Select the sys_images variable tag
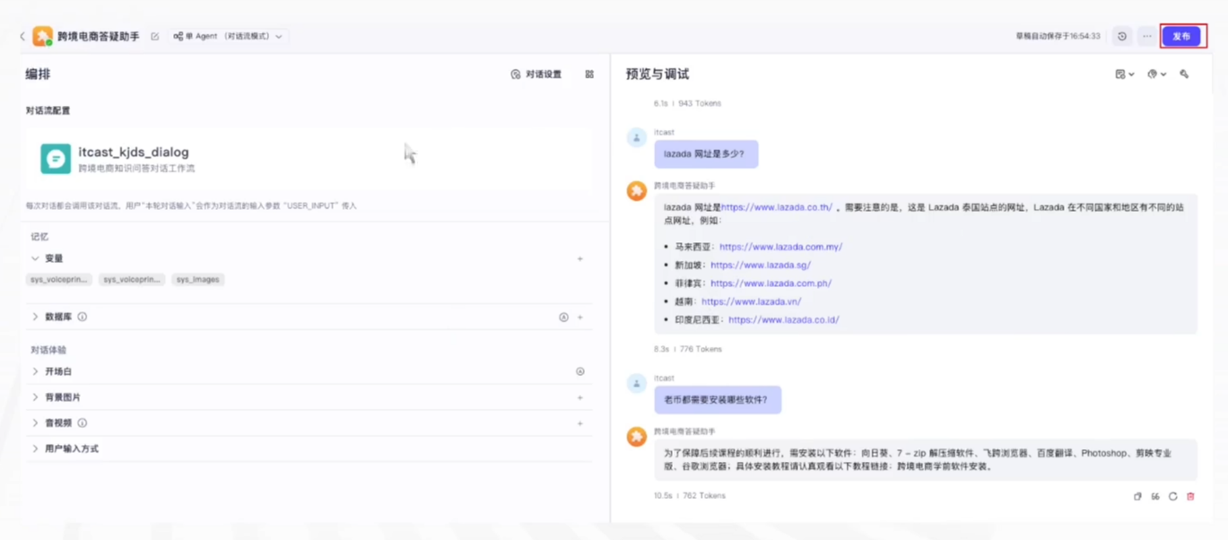 click(197, 280)
